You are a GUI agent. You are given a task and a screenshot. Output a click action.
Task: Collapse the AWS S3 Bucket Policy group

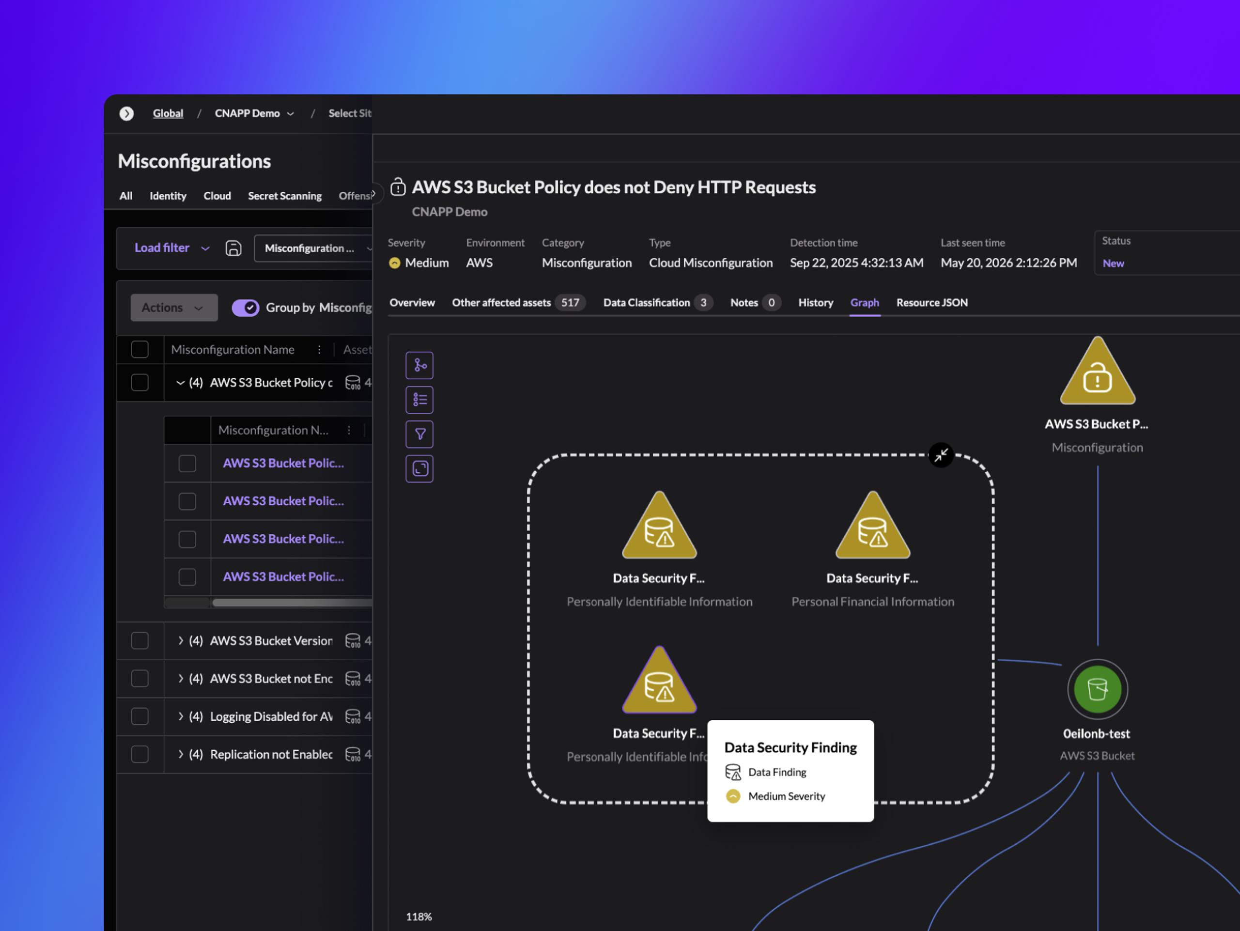click(x=180, y=383)
